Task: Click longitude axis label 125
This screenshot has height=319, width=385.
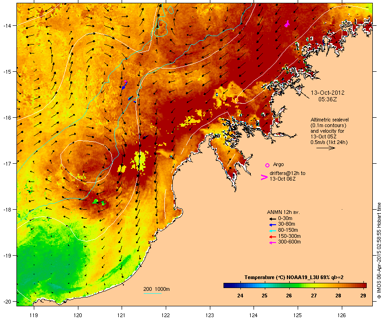Action: pos(298,315)
